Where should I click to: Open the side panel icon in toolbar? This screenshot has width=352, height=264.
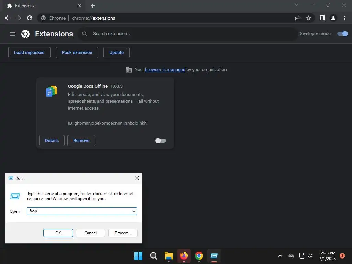pos(322,18)
